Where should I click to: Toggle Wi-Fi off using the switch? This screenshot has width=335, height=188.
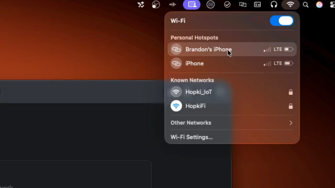click(282, 21)
